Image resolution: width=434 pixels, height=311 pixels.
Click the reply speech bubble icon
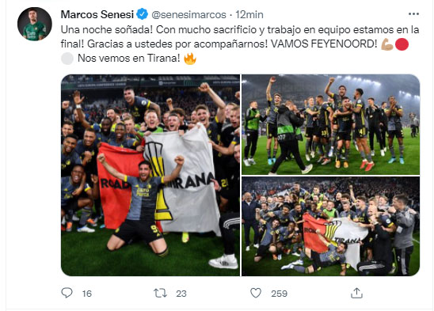click(67, 293)
